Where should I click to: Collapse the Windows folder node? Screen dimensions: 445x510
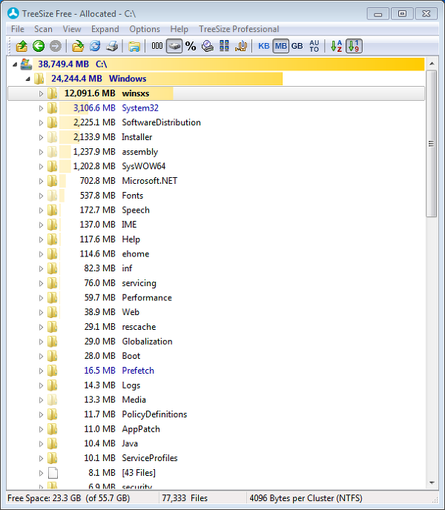28,79
